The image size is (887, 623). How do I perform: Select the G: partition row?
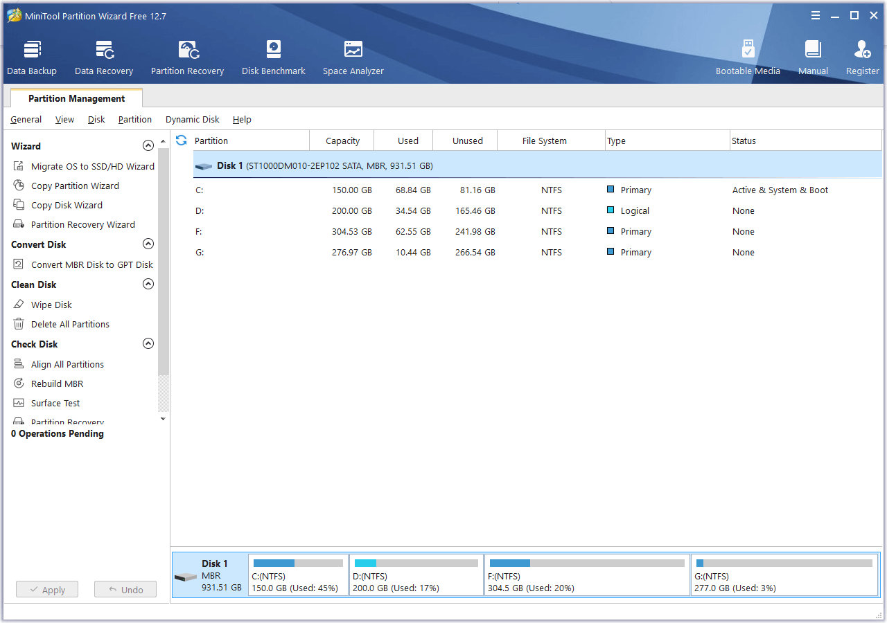click(537, 252)
